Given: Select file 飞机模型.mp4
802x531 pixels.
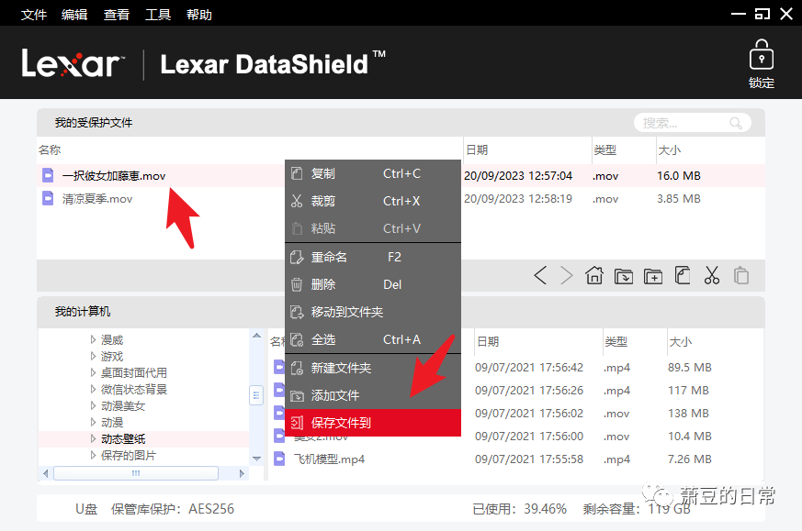Looking at the screenshot, I should click(x=330, y=459).
